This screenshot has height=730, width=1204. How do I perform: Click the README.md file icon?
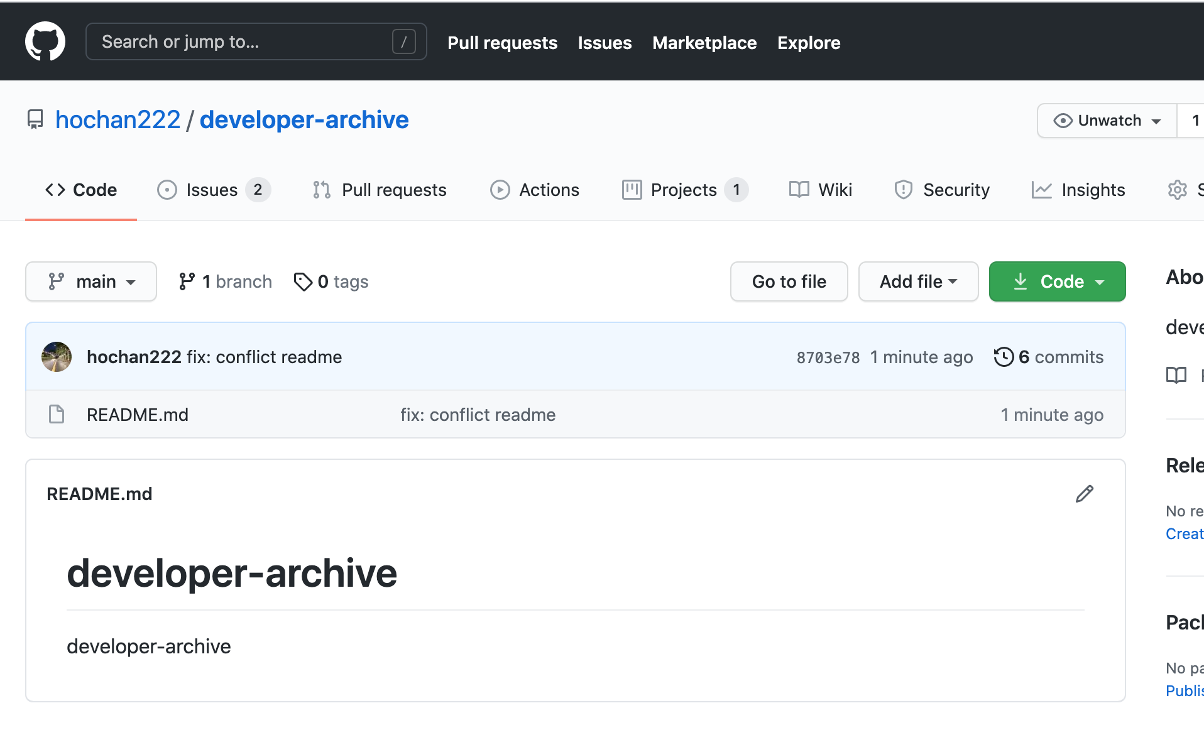pyautogui.click(x=57, y=414)
